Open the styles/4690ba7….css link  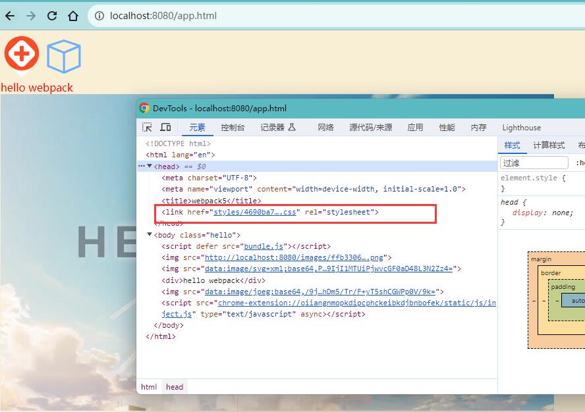255,212
